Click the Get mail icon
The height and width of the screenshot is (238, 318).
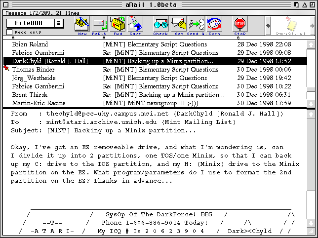(179, 25)
